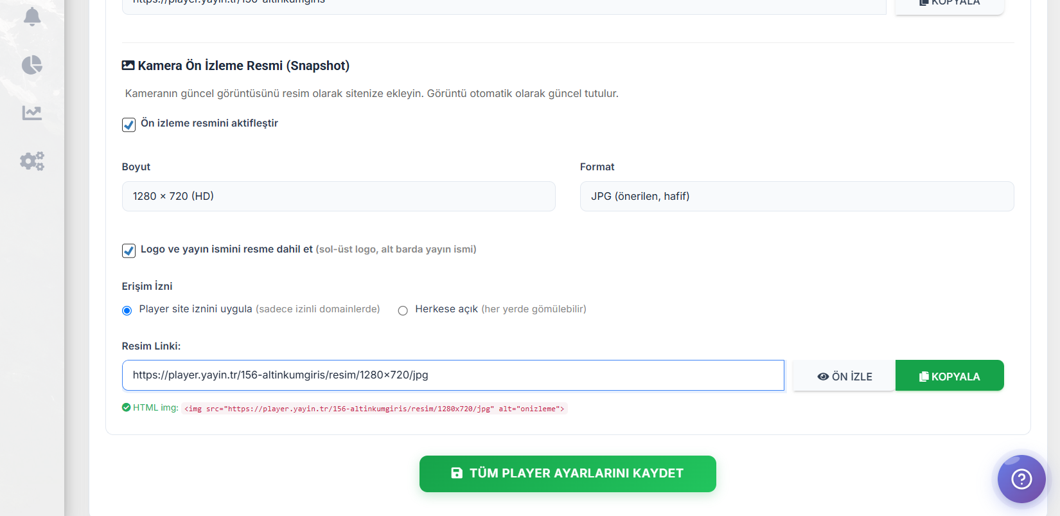Click the purple help question mark icon
Viewport: 1060px width, 516px height.
point(1021,479)
